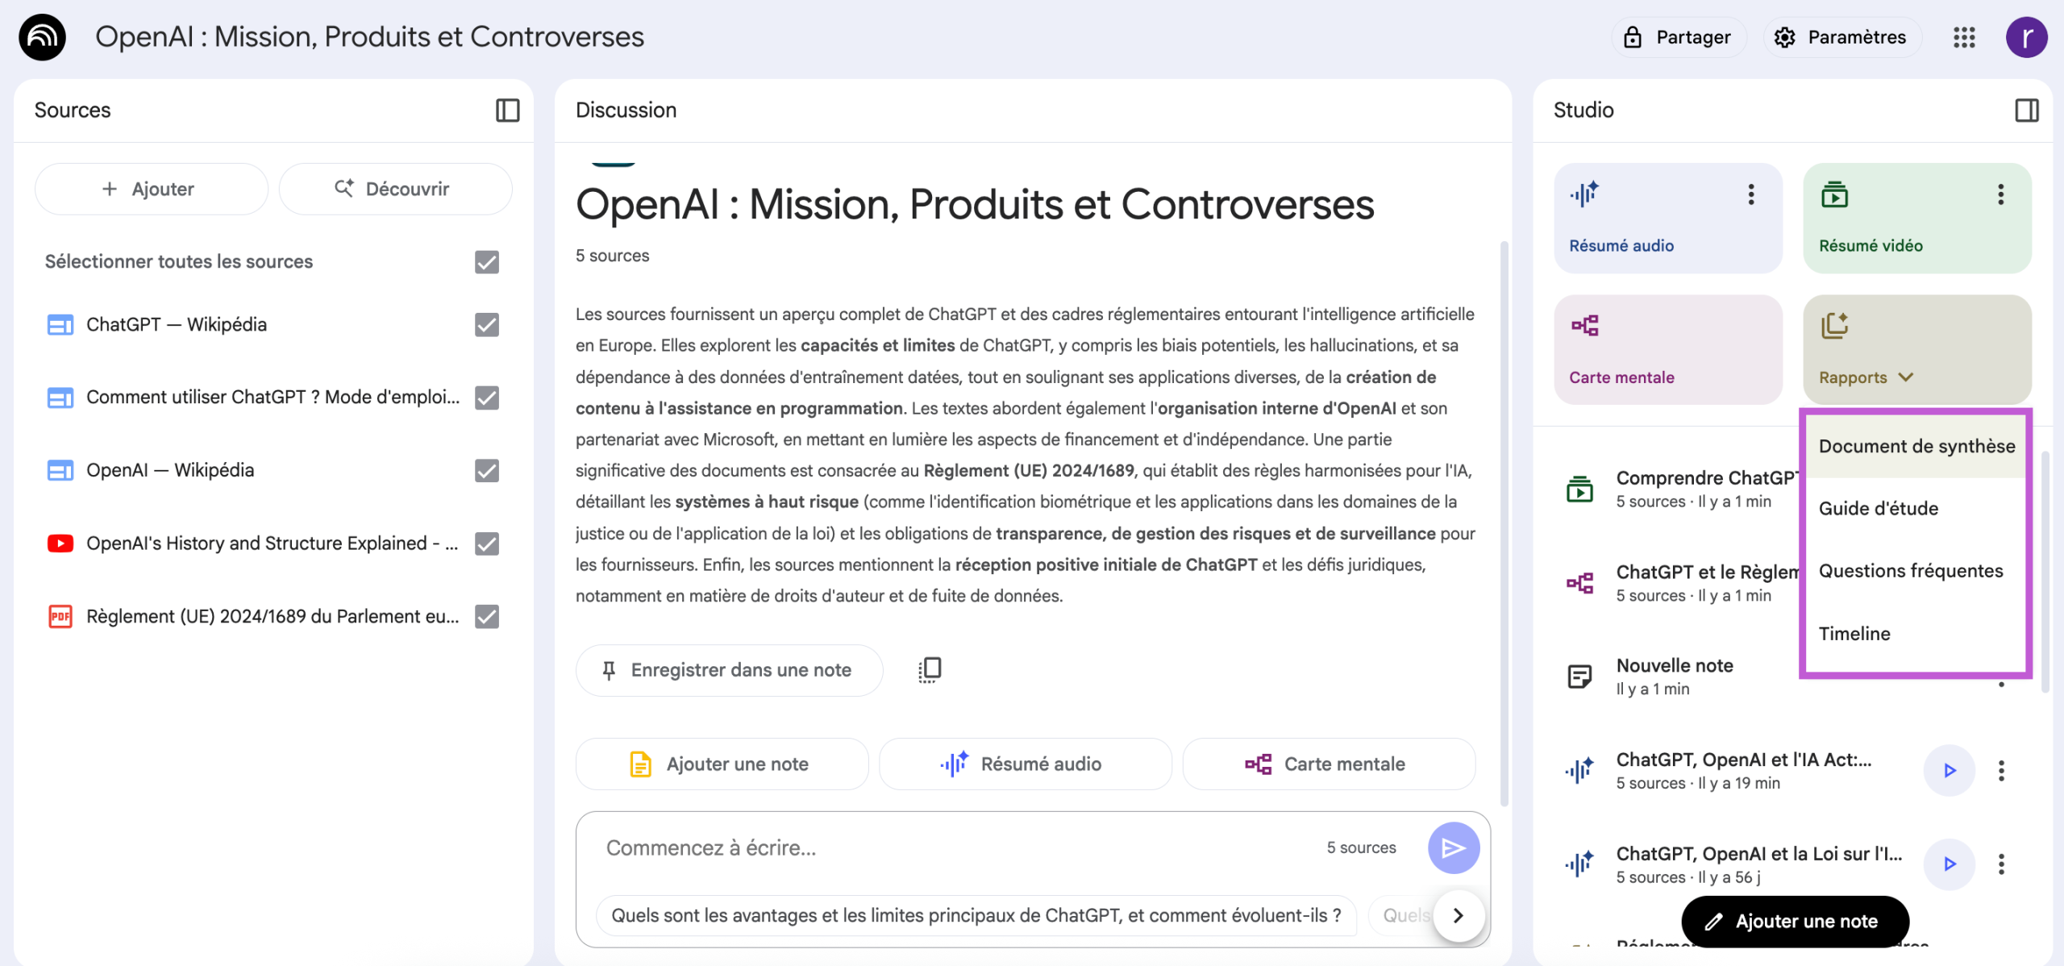Open Résumé vidéo card options menu

pos(2000,194)
